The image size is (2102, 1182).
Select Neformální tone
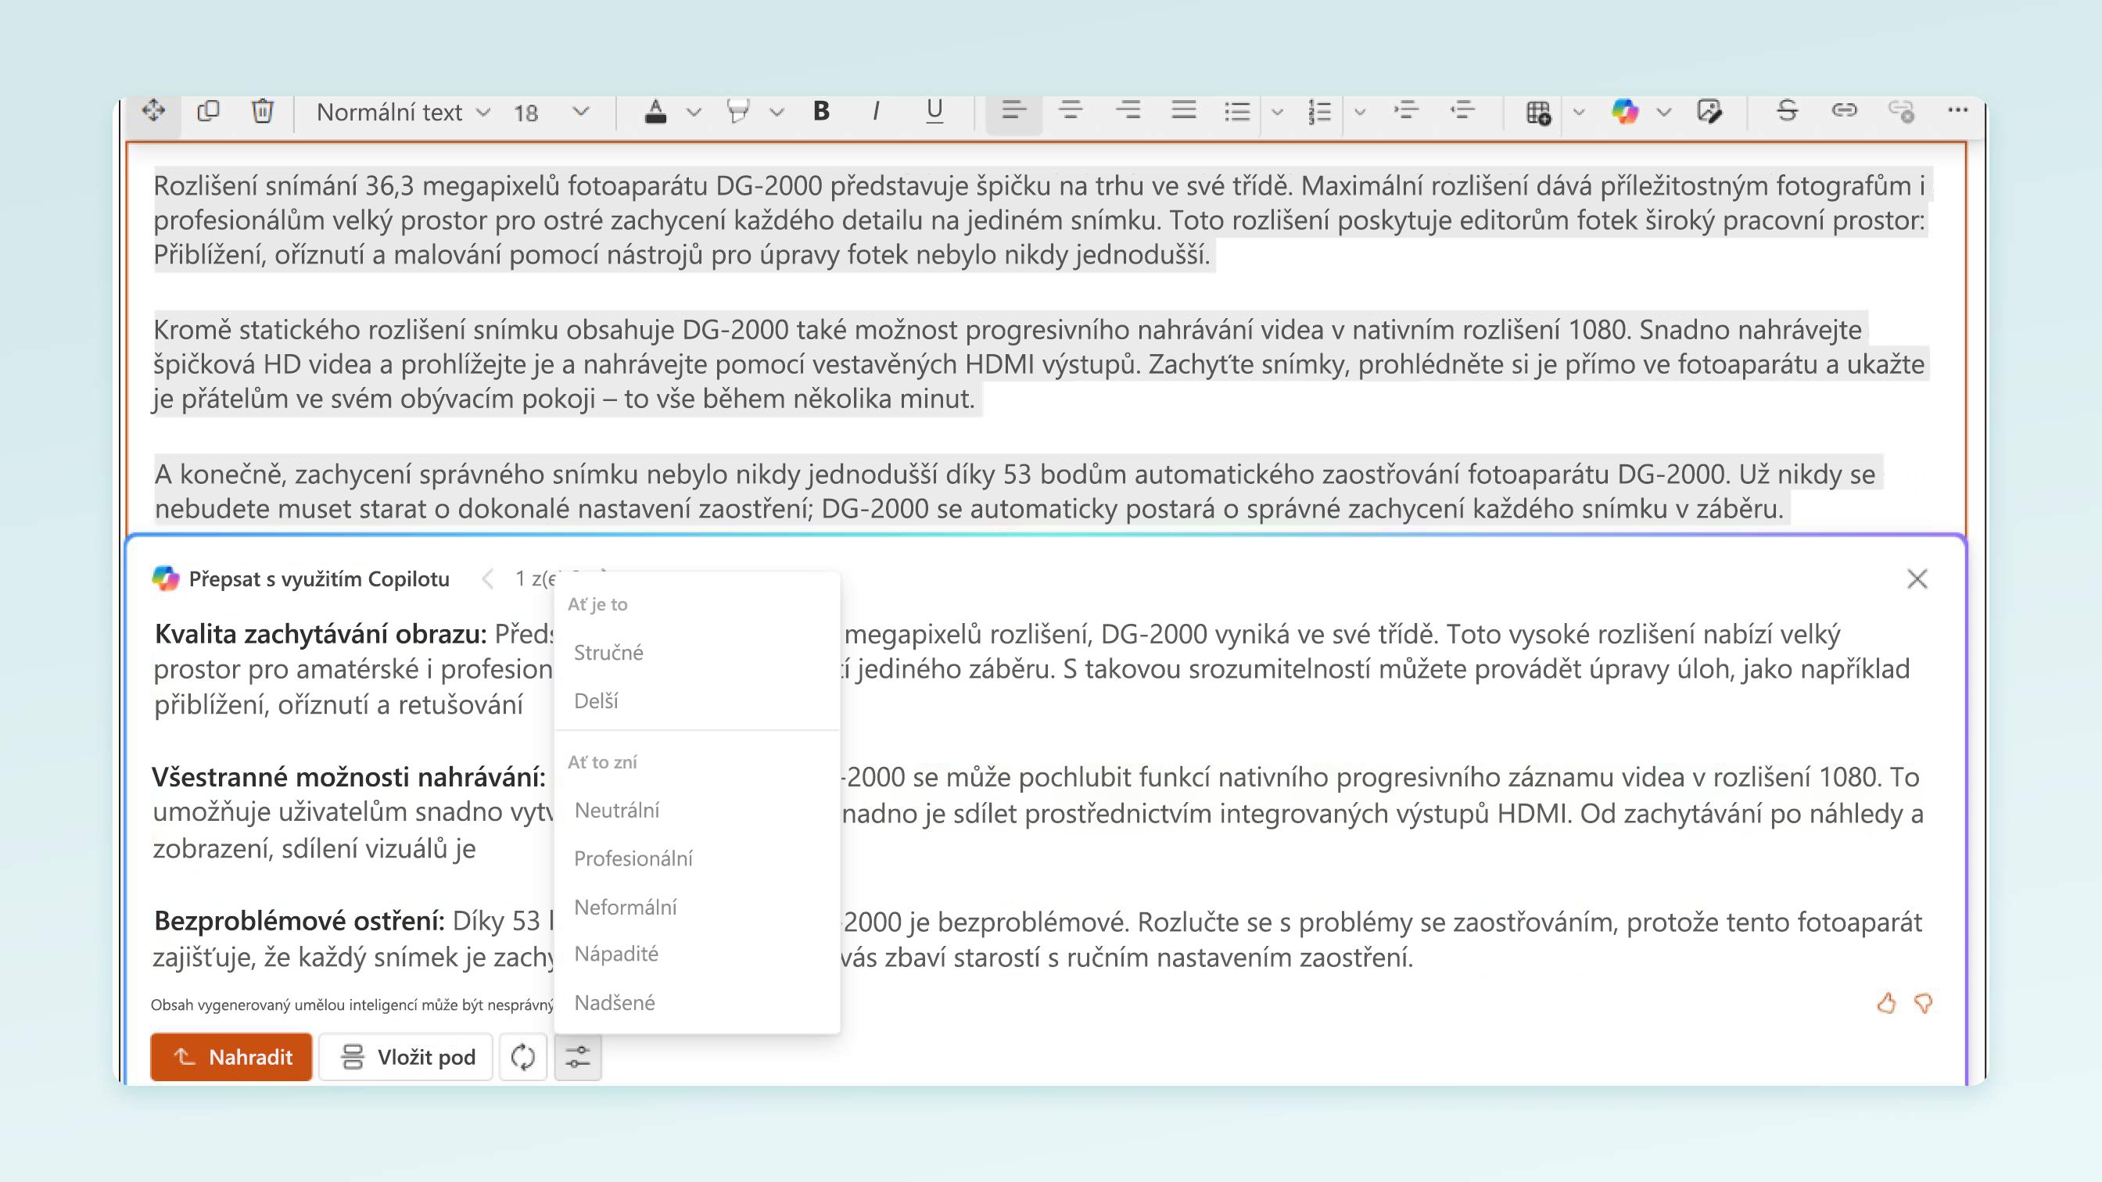(x=697, y=906)
